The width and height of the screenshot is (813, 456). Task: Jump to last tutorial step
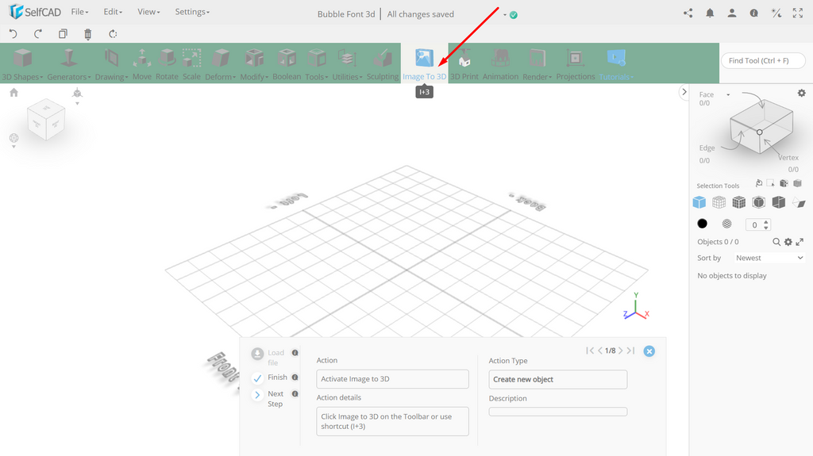coord(630,351)
